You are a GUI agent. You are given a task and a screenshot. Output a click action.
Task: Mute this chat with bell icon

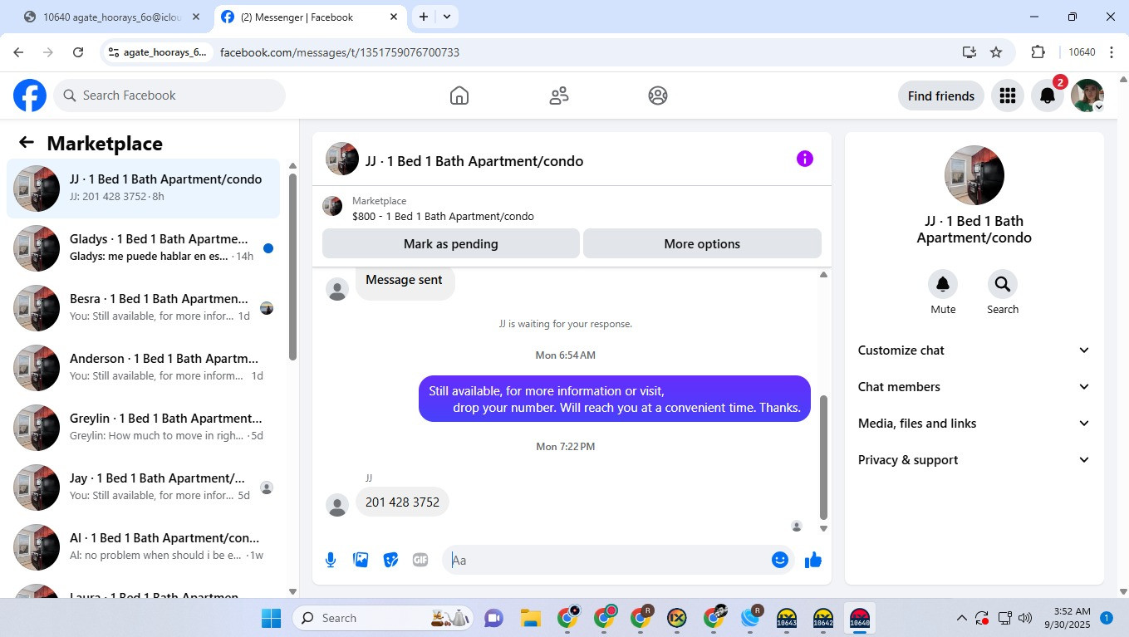coord(943,284)
